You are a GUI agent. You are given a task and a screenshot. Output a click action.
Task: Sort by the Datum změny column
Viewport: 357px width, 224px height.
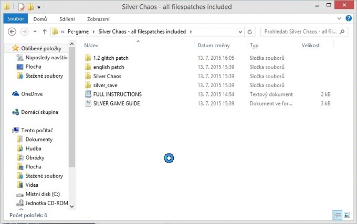[x=214, y=45]
